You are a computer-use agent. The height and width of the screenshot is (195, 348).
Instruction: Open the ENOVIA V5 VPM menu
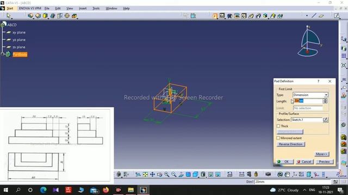(x=30, y=9)
